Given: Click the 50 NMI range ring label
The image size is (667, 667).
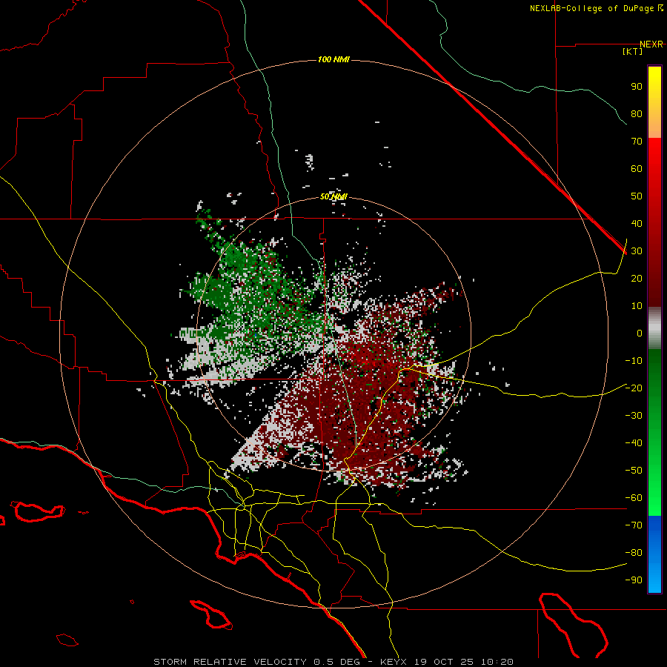Looking at the screenshot, I should click(x=333, y=196).
